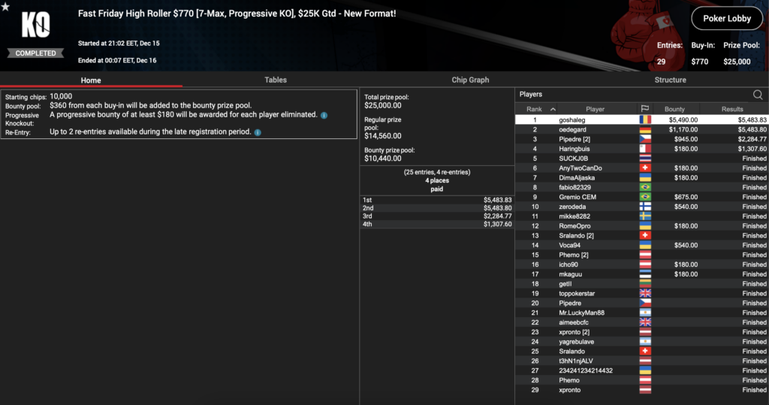Click the favorite star icon
The image size is (769, 405).
click(x=6, y=7)
